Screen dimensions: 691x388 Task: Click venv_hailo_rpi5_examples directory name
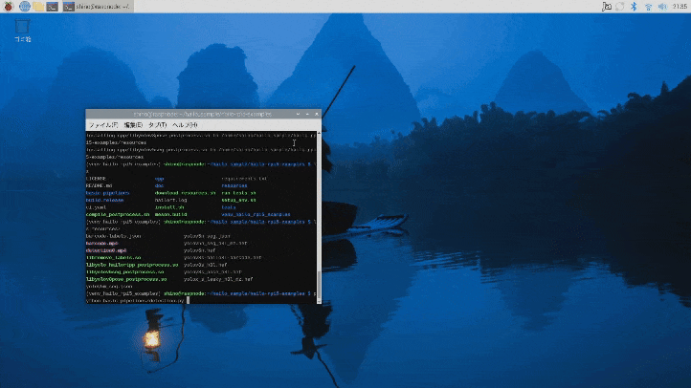256,214
